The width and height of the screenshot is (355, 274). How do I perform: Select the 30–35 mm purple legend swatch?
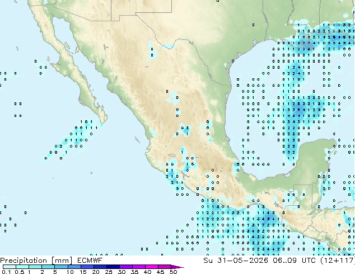click(125, 267)
